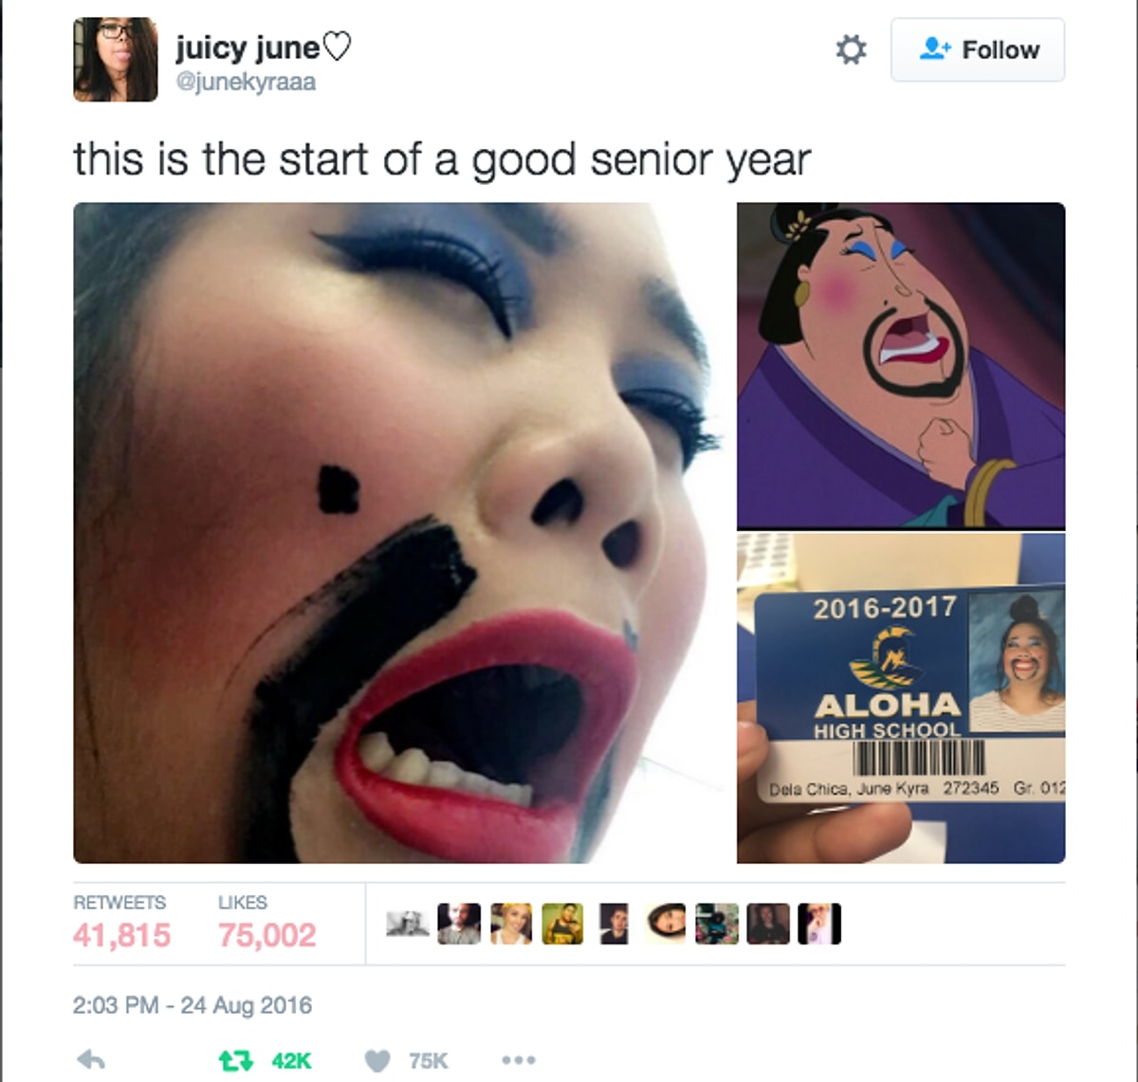
Task: Click the @junekyraaa handle link
Action: click(246, 83)
